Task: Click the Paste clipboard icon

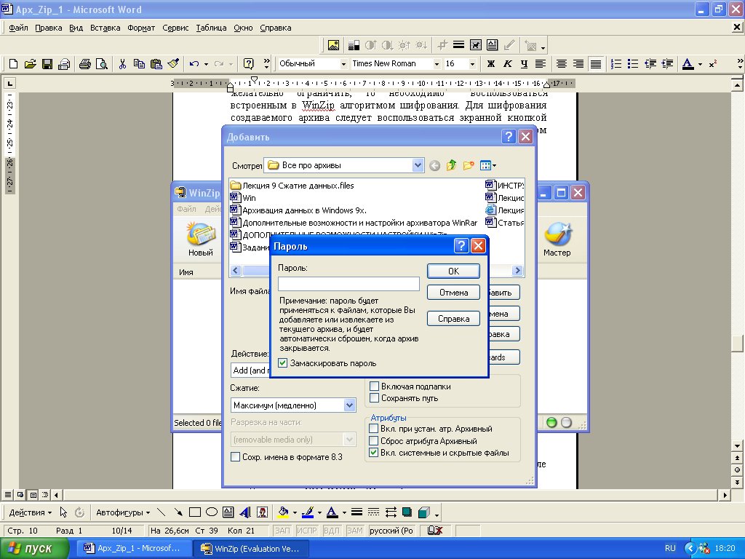Action: coord(156,64)
